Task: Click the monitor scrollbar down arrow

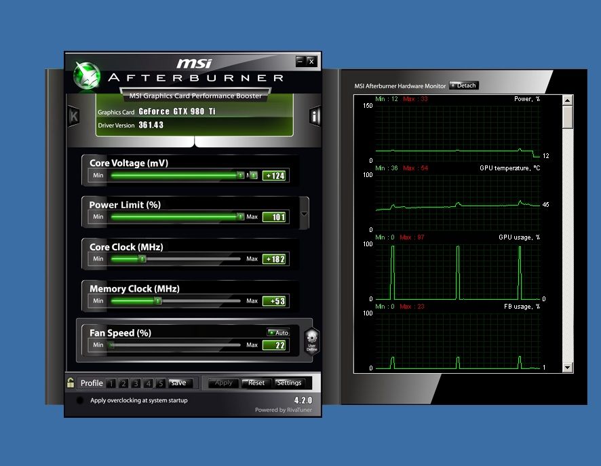Action: click(x=568, y=368)
